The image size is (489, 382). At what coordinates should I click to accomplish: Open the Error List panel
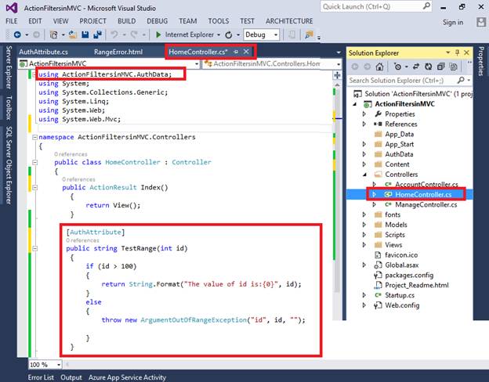point(41,377)
